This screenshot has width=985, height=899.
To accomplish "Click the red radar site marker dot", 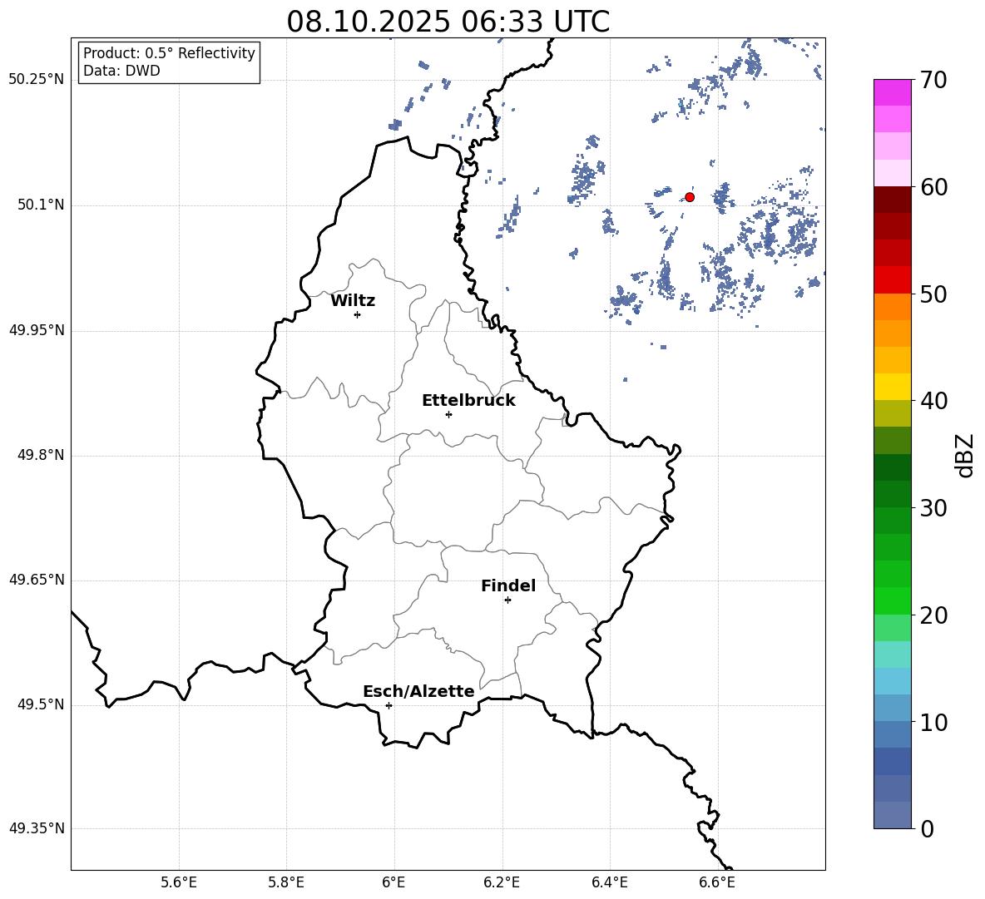I will click(x=690, y=197).
